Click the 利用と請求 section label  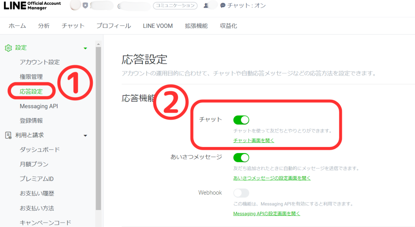(x=29, y=135)
